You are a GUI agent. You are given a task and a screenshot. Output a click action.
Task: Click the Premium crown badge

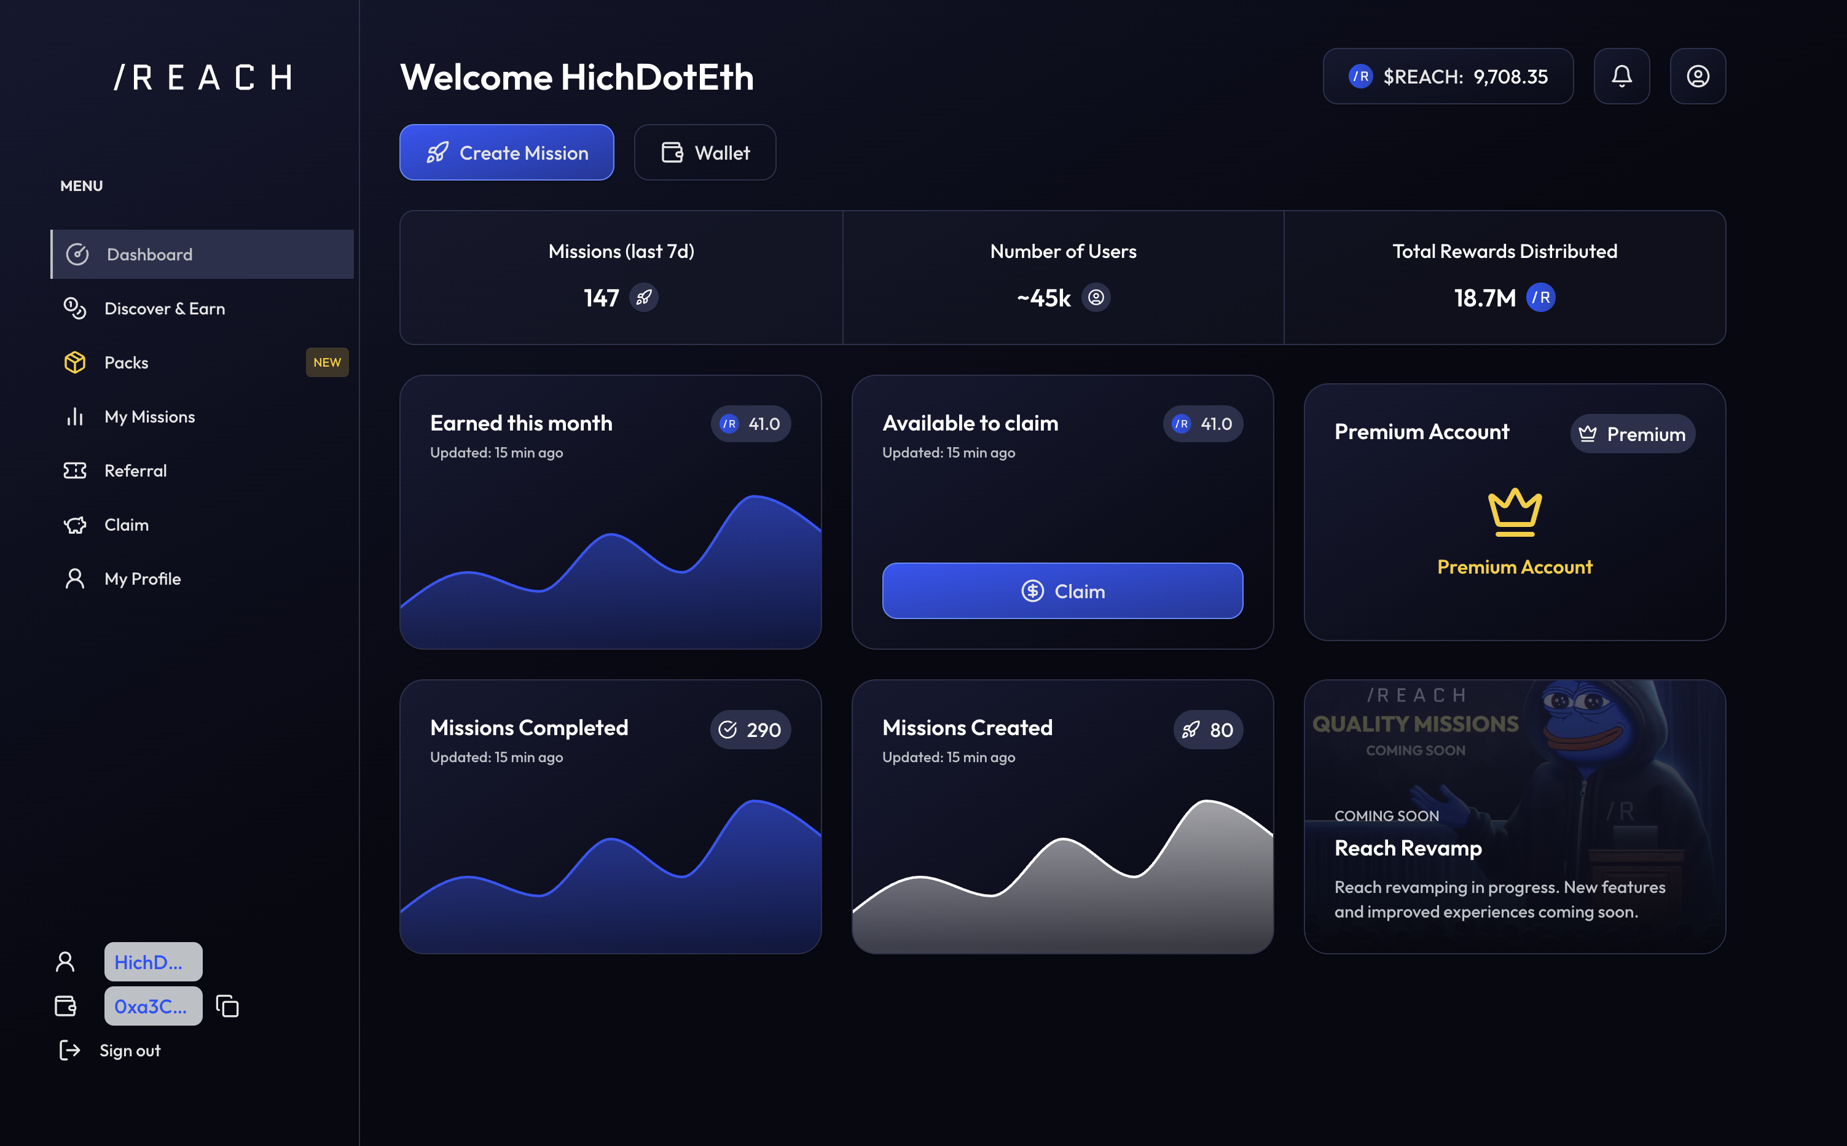coord(1632,434)
